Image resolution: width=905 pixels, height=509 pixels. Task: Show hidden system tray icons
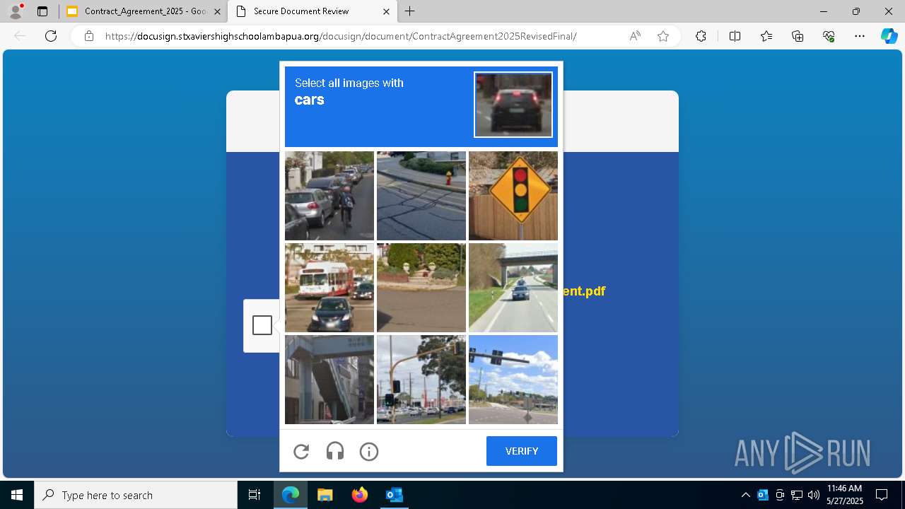coord(746,495)
